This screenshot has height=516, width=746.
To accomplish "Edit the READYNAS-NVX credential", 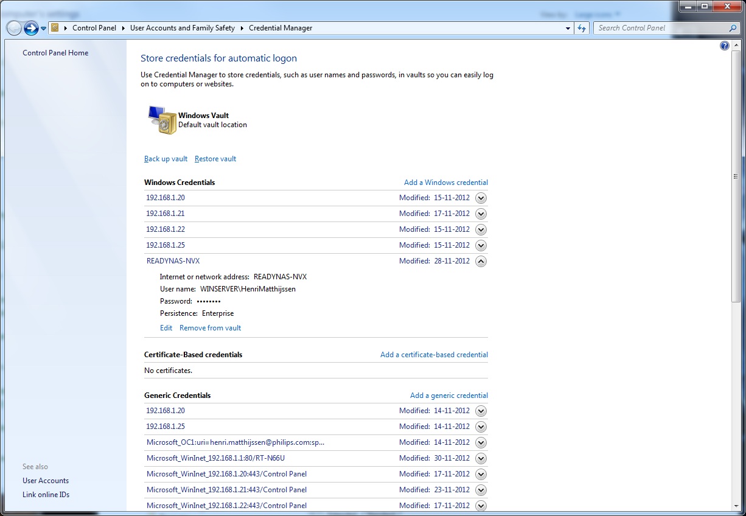I will click(166, 328).
